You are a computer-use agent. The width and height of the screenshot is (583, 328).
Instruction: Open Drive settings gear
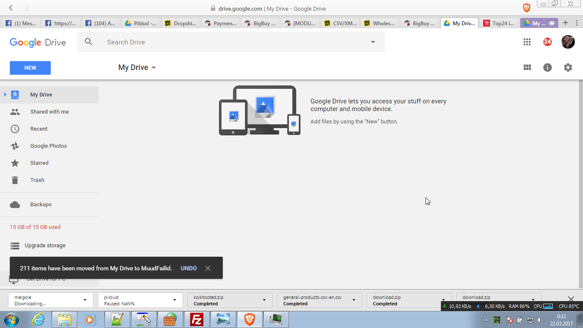568,67
